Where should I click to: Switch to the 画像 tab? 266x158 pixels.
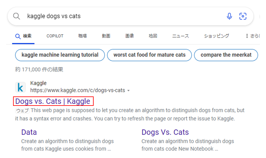click(130, 36)
